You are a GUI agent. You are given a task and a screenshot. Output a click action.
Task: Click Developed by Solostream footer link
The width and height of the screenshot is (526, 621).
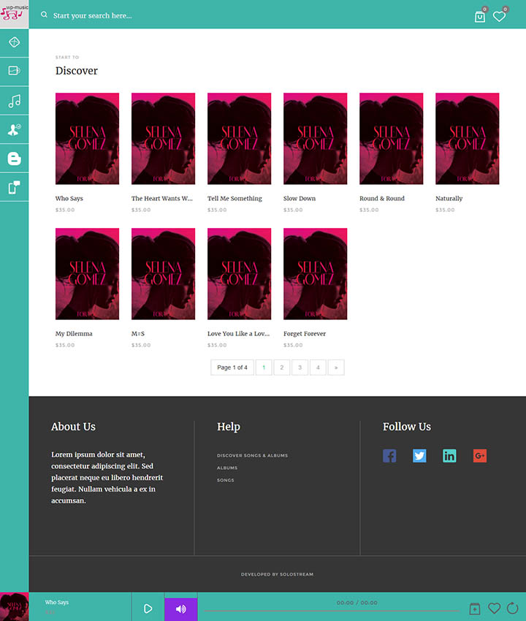click(277, 574)
